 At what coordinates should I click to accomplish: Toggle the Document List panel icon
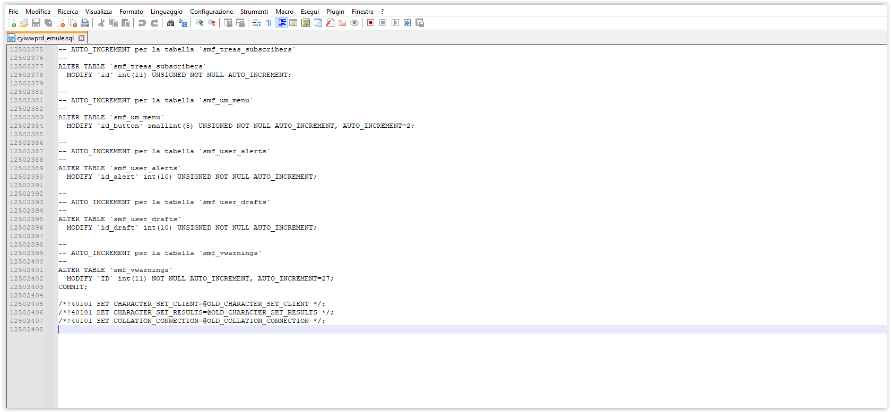coord(317,23)
